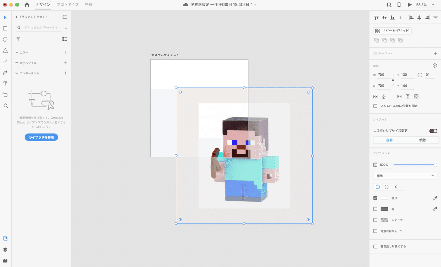Add component with plus in assets panel
This screenshot has width=441, height=267.
point(65,73)
